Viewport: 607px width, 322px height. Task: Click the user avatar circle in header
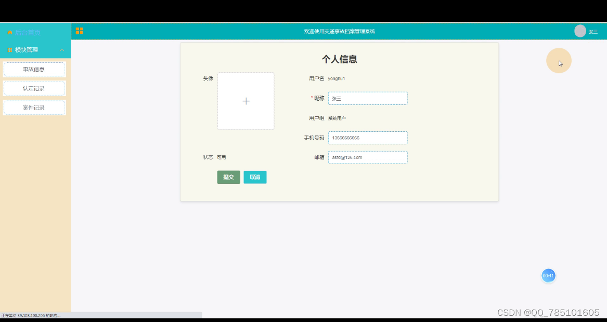click(580, 31)
